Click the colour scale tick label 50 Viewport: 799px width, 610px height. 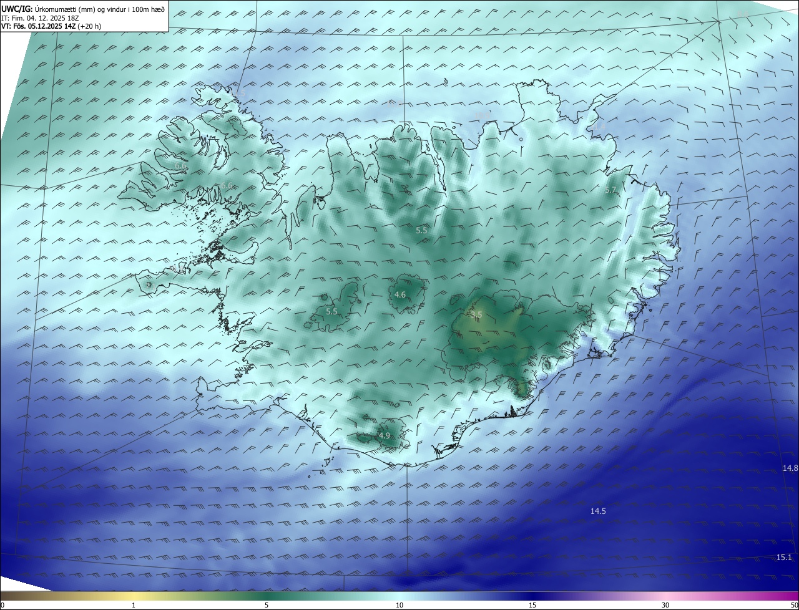[x=793, y=605]
